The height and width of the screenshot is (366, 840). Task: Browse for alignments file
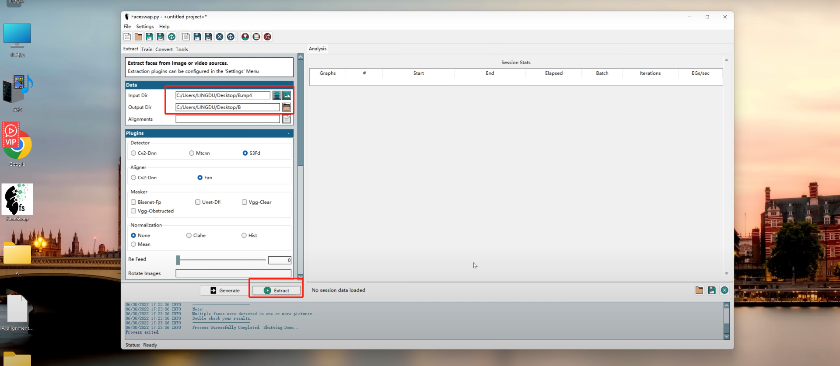tap(287, 119)
